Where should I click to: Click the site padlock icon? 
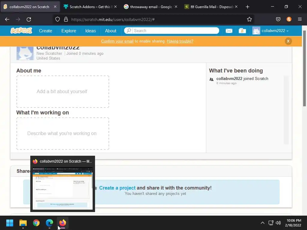click(66, 19)
